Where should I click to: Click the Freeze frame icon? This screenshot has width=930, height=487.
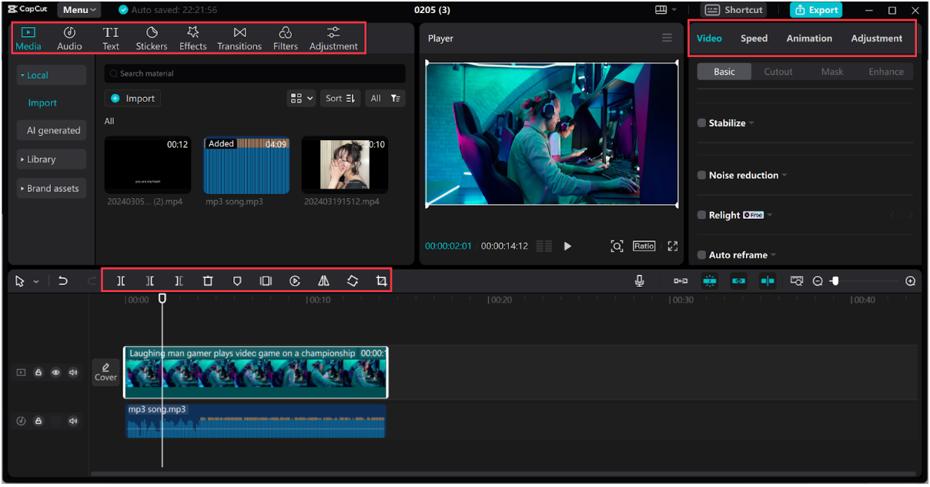coord(266,281)
